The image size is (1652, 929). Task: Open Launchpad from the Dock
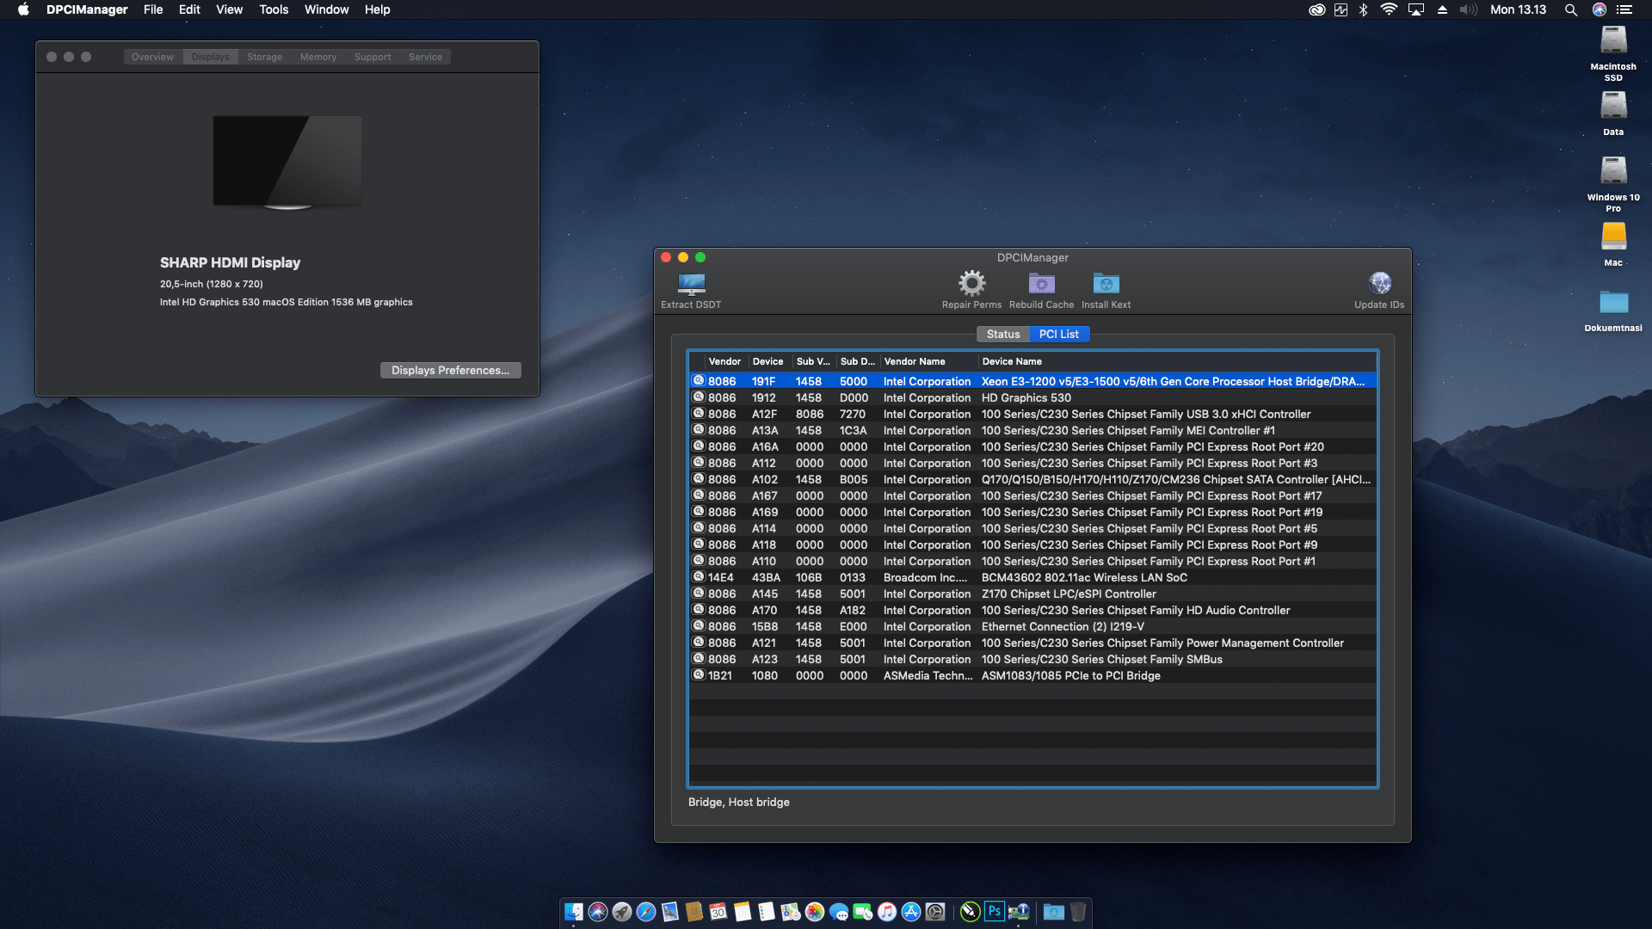[621, 912]
